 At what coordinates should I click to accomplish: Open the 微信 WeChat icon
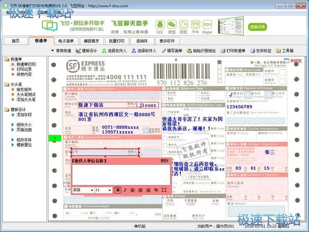172,25
